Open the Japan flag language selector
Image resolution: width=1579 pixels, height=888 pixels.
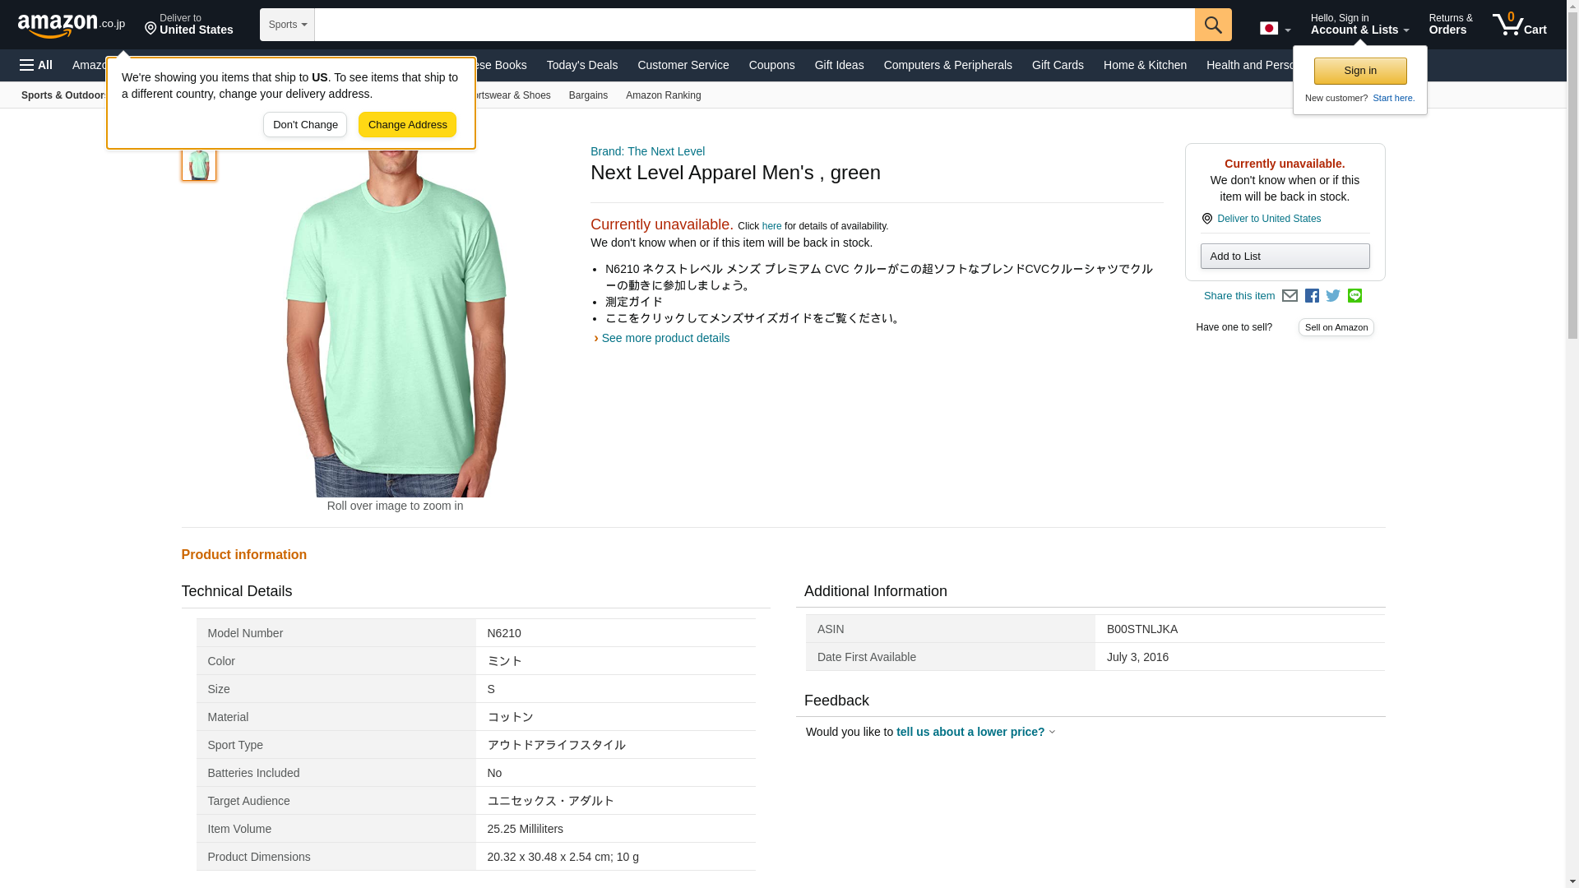(1275, 29)
